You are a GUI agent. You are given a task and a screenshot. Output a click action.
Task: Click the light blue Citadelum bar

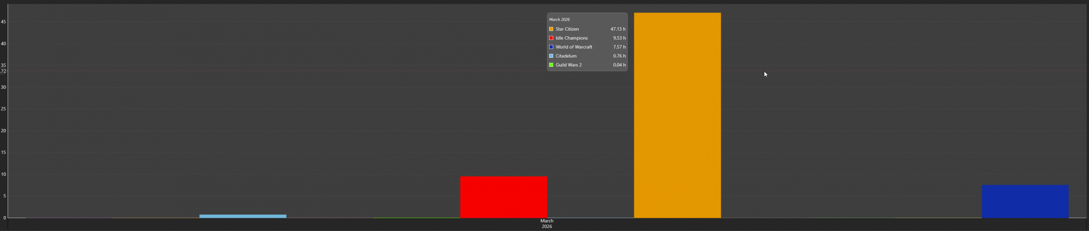pyautogui.click(x=242, y=216)
